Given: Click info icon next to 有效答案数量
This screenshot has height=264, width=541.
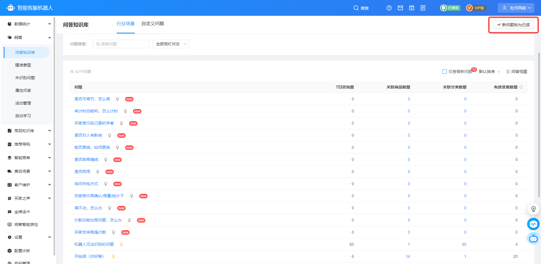Looking at the screenshot, I should (521, 87).
